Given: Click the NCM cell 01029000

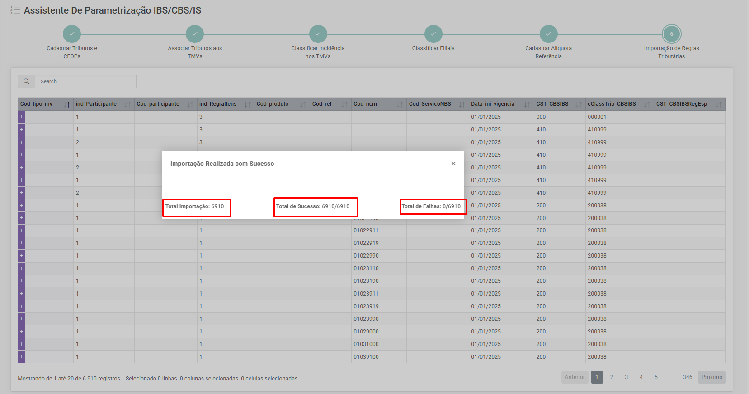Looking at the screenshot, I should click(366, 332).
